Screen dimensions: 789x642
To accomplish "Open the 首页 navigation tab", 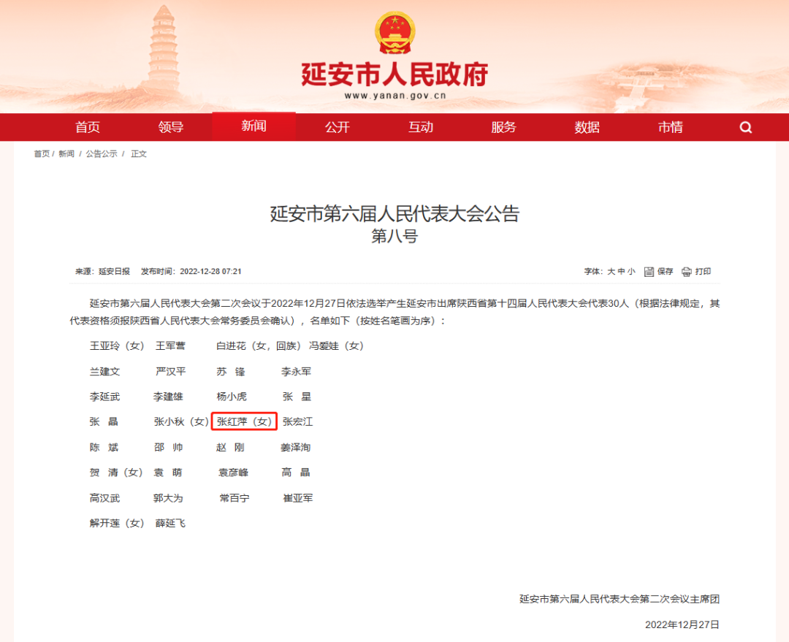I will 88,128.
